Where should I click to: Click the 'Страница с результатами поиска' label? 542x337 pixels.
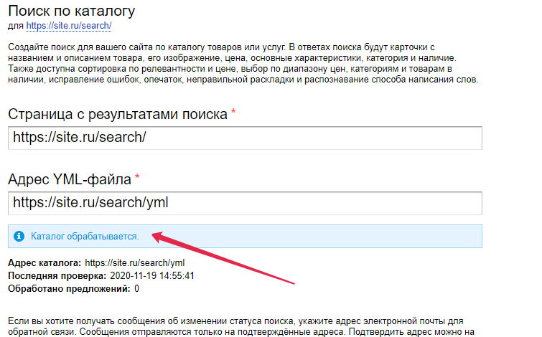click(118, 114)
